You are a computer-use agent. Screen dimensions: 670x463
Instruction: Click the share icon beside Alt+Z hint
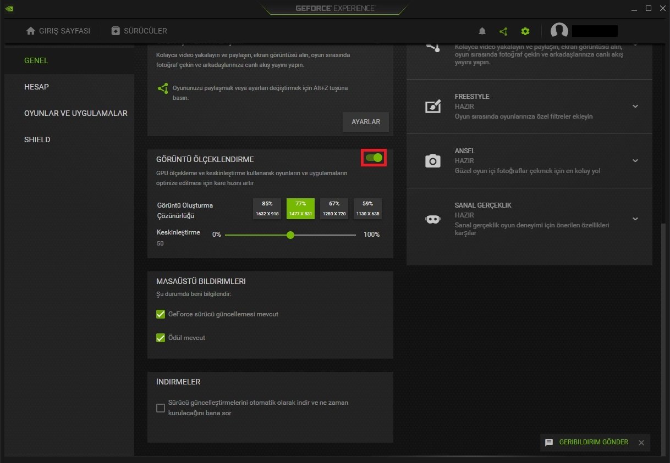pyautogui.click(x=163, y=88)
